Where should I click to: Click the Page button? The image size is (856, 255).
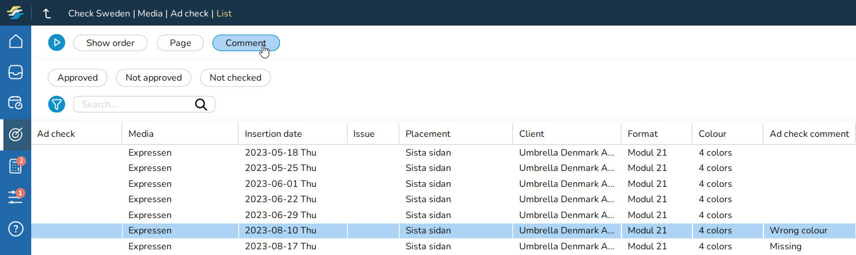coord(180,43)
